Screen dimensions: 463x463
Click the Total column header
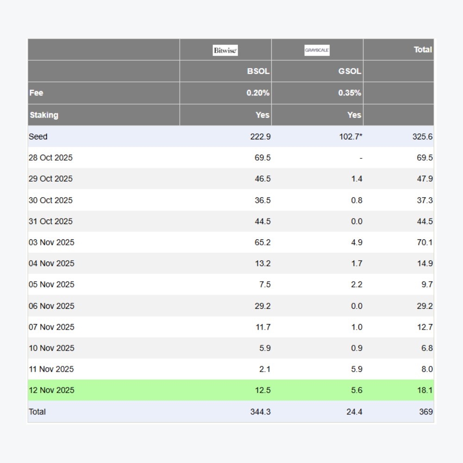pos(422,50)
